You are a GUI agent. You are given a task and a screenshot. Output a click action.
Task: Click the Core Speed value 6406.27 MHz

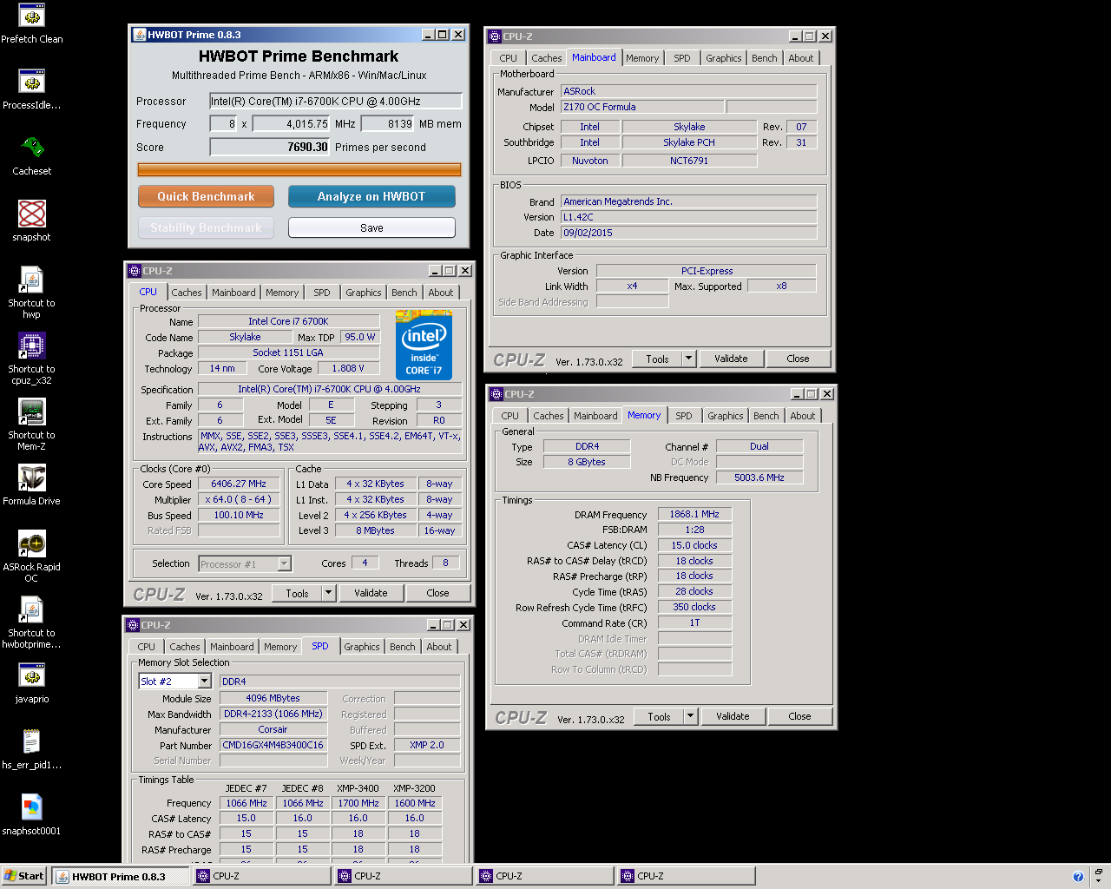(x=239, y=484)
